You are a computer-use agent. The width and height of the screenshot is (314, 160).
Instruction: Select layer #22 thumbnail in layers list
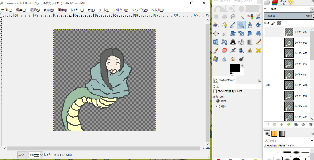point(289,64)
